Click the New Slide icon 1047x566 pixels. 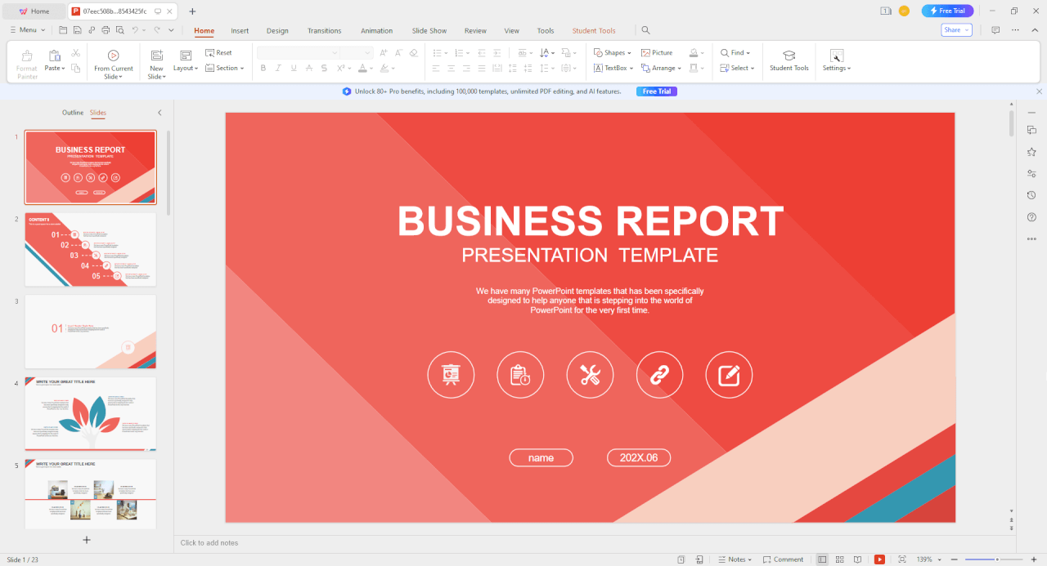156,55
